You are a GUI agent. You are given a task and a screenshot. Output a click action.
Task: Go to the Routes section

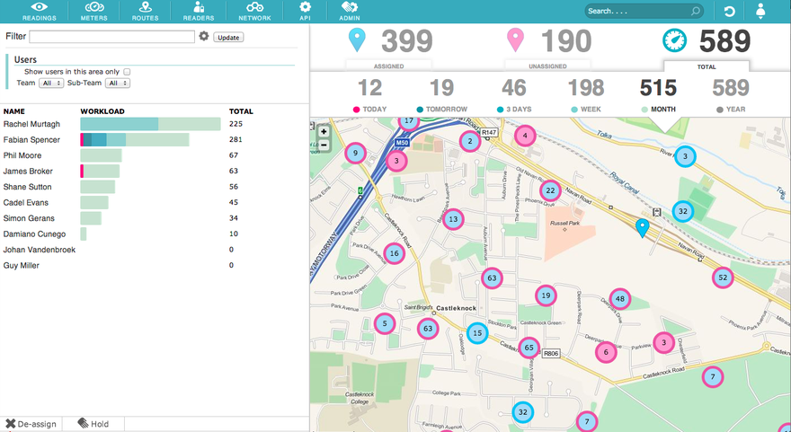(146, 11)
